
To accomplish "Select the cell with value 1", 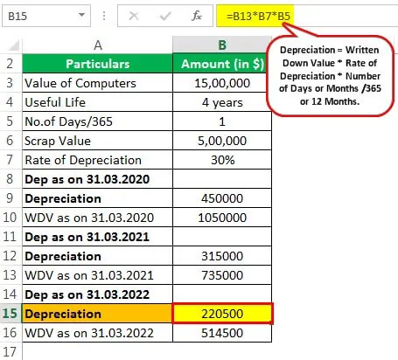I will coord(222,121).
